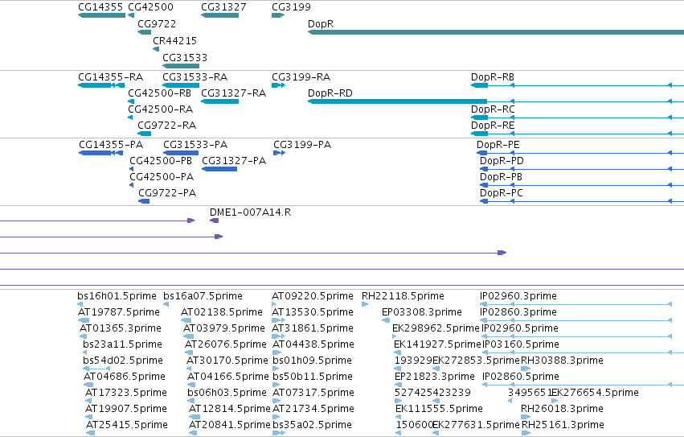684x437 pixels.
Task: Click the DME1-007A14.R feature label
Action: pos(250,212)
